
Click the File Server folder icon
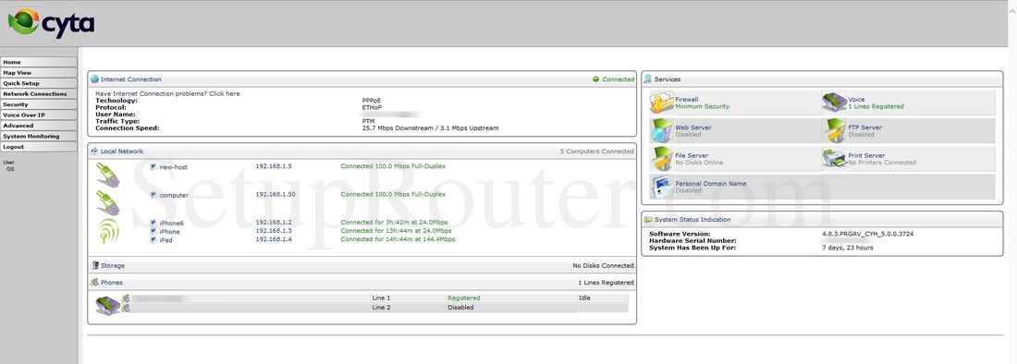[662, 159]
